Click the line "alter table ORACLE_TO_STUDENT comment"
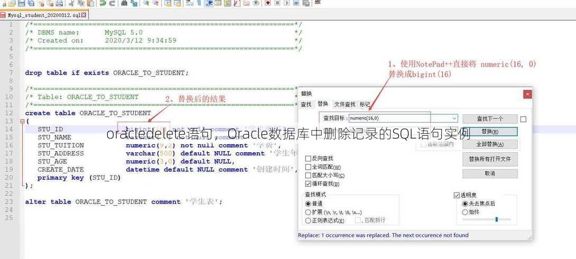The height and width of the screenshot is (259, 576). 103,202
